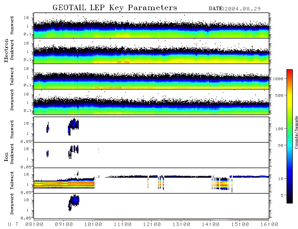Click the 13:00 time axis label
The image size is (298, 229).
[181, 225]
